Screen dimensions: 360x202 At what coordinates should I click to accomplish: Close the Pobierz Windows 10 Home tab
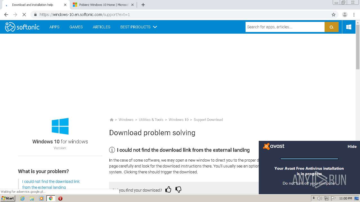pyautogui.click(x=132, y=5)
